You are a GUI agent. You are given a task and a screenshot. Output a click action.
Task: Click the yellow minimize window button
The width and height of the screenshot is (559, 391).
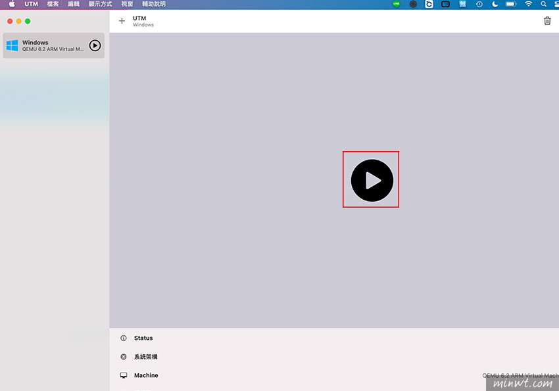tap(18, 21)
